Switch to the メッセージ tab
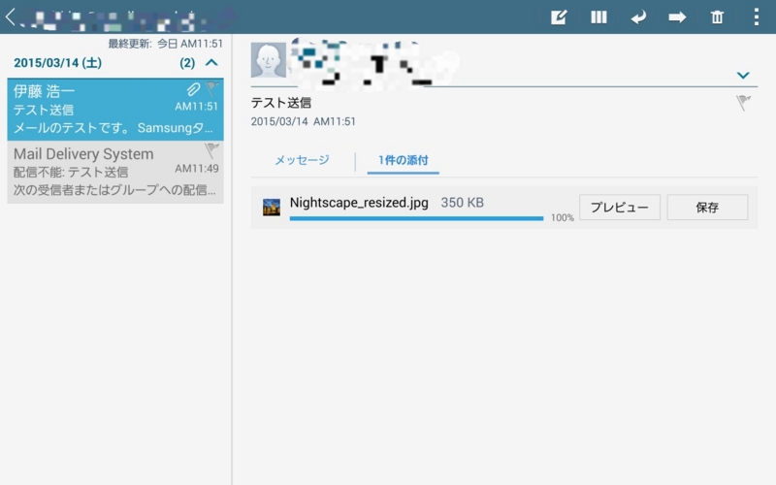Viewport: 776px width, 485px height. point(302,160)
